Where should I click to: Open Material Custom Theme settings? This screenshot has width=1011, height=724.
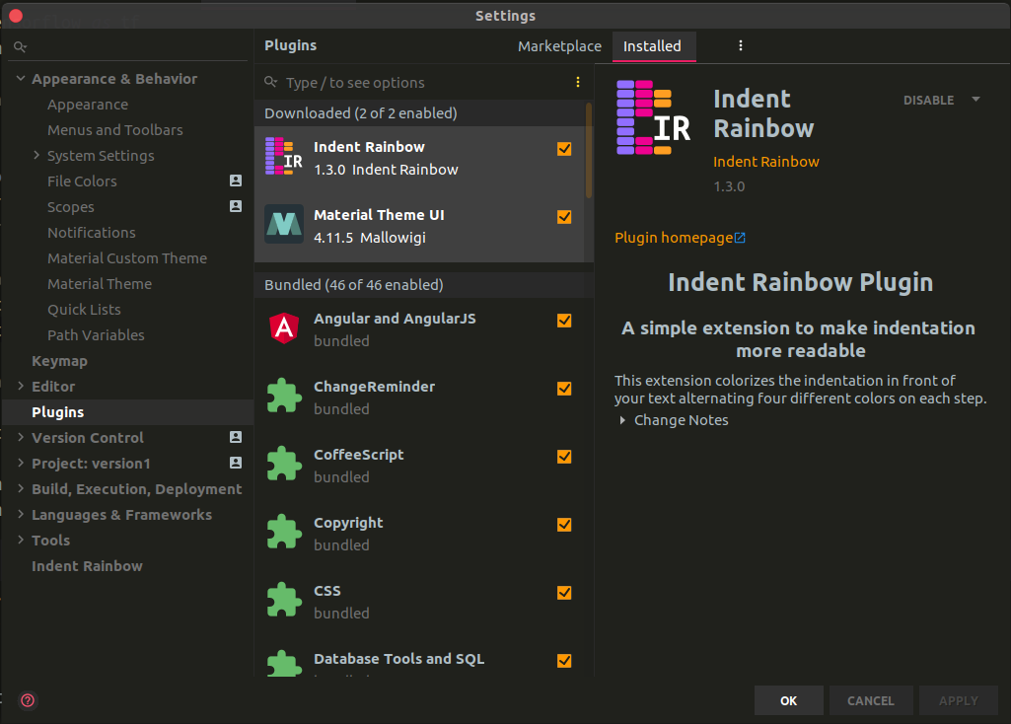(127, 257)
